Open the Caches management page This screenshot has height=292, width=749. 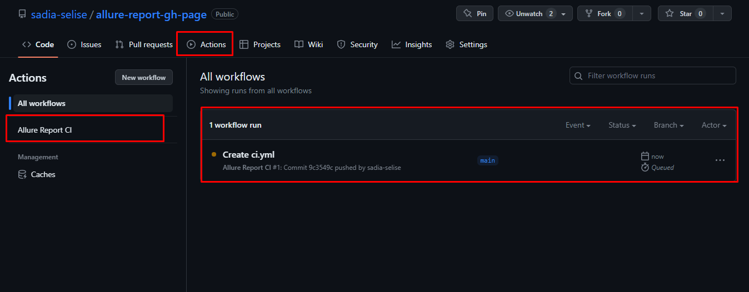pos(43,174)
